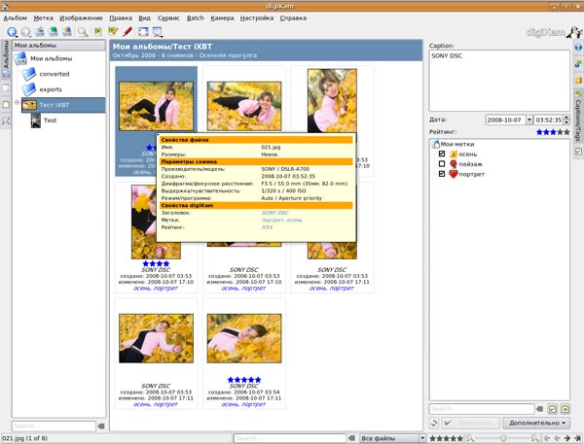Jump to last image navigation arrow
Image resolution: width=584 pixels, height=444 pixels.
point(577,438)
